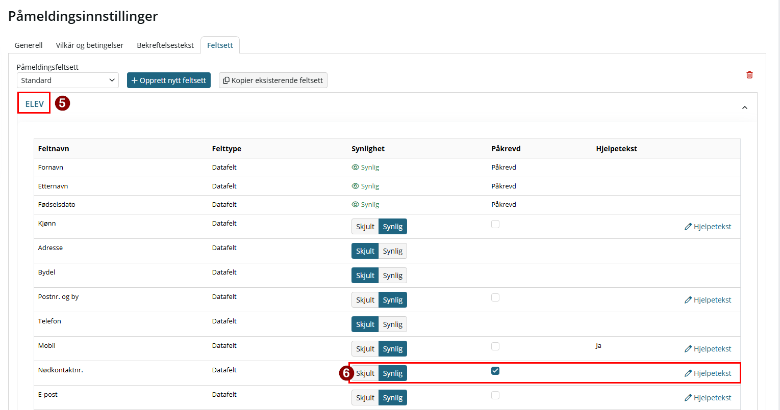
Task: Click Kopier eksisterende feltsett button
Action: 273,80
